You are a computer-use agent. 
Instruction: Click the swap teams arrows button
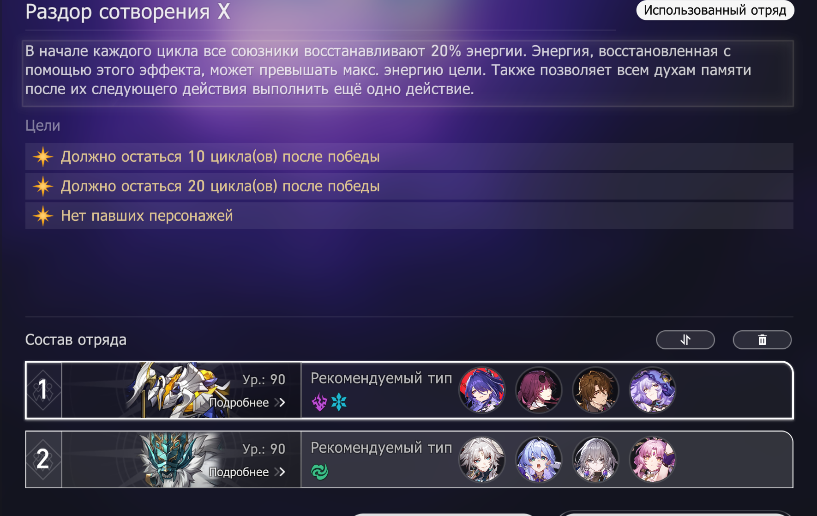[685, 340]
